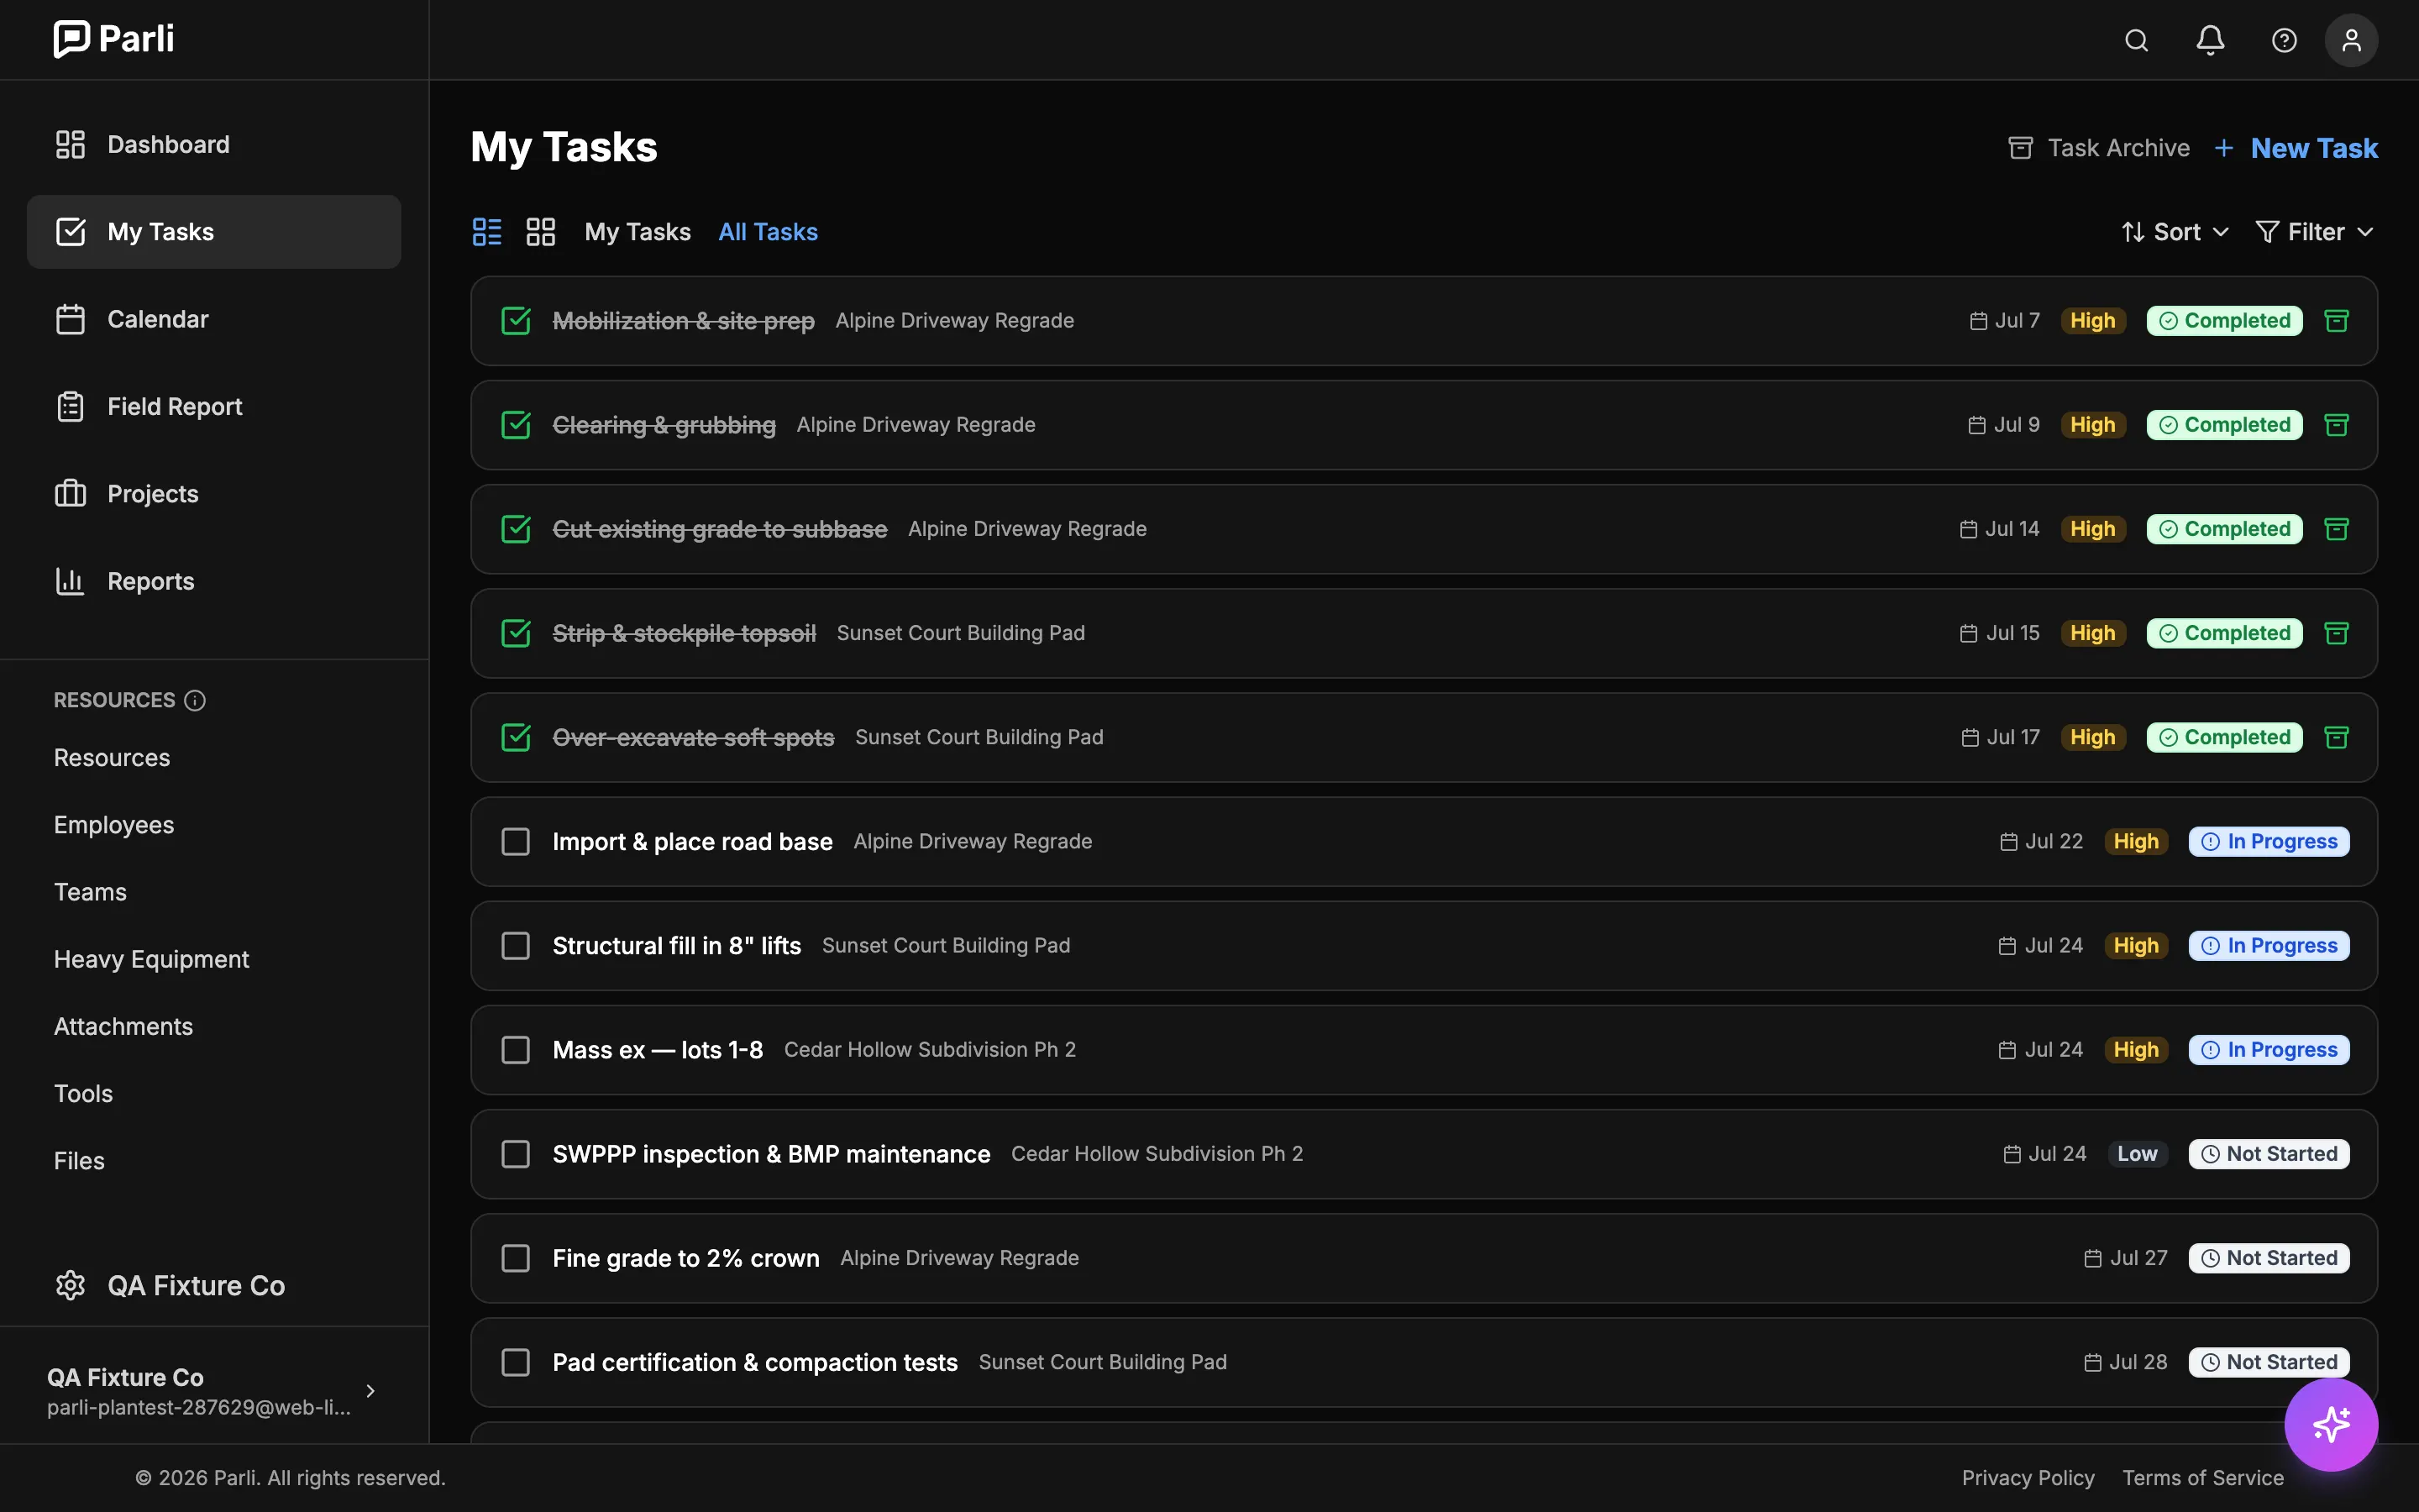Open the Privacy Policy link
2419x1512 pixels.
click(2027, 1478)
